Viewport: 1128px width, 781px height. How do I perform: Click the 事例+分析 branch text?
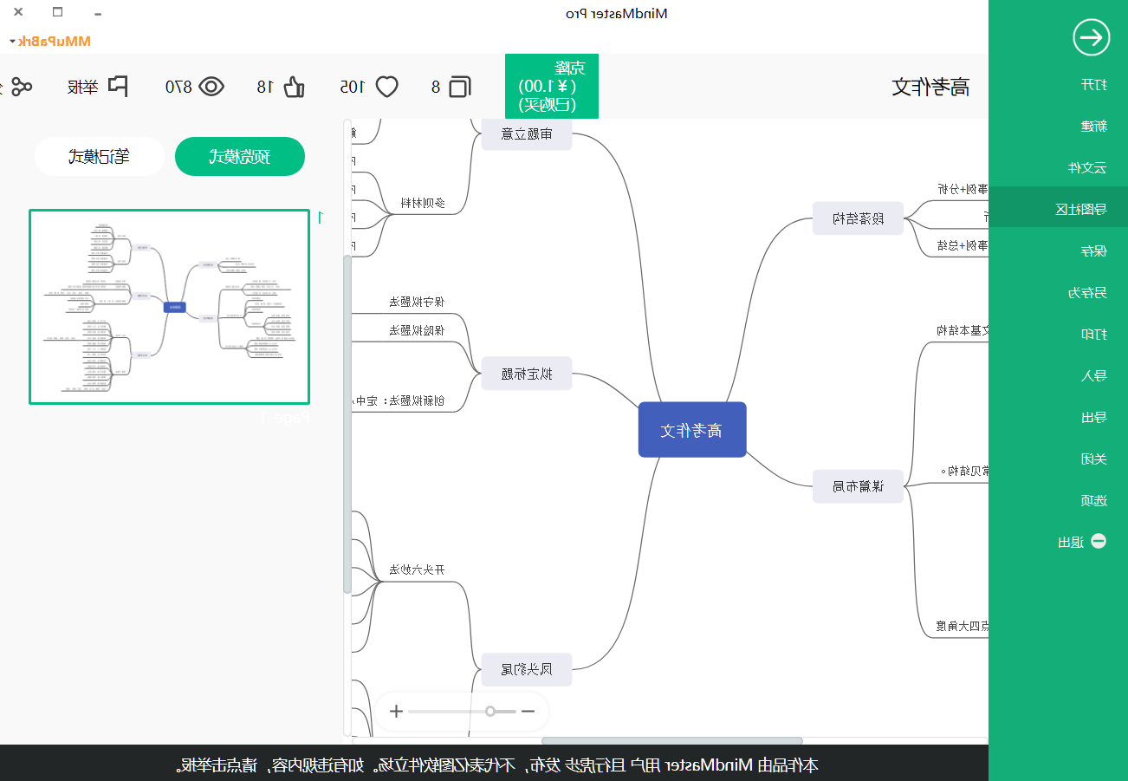click(x=963, y=189)
